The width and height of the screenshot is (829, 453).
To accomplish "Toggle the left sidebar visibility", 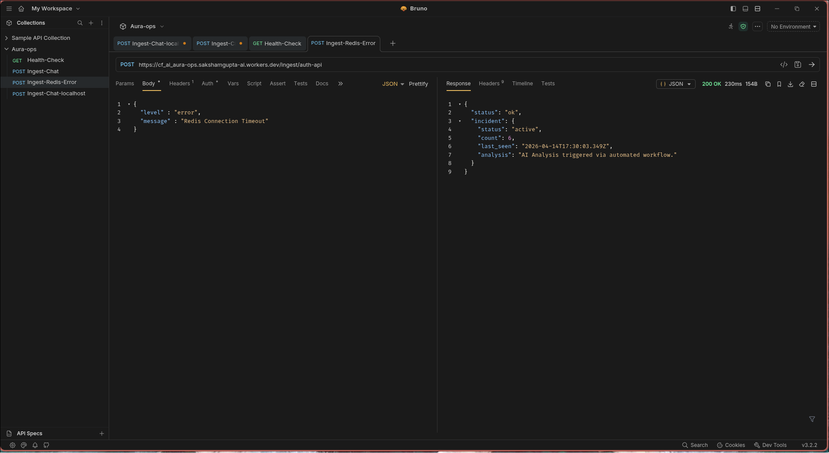I will click(x=733, y=9).
